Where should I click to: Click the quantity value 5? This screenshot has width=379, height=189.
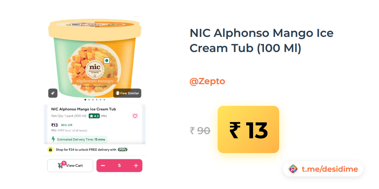[x=119, y=166]
